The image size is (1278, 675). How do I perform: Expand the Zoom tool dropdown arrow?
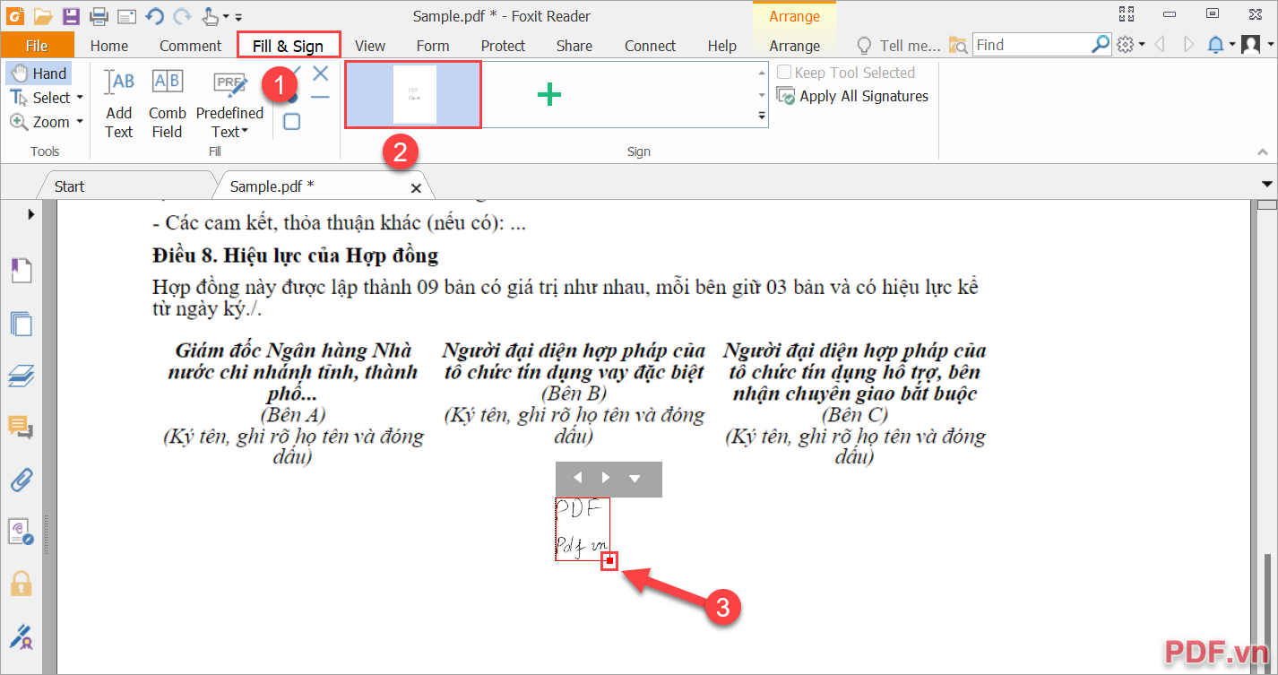[x=80, y=122]
